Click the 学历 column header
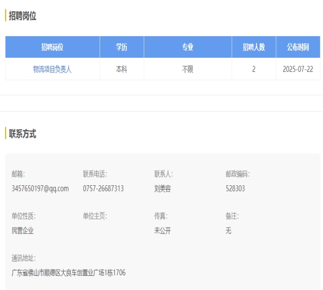323x290 pixels. pos(122,47)
